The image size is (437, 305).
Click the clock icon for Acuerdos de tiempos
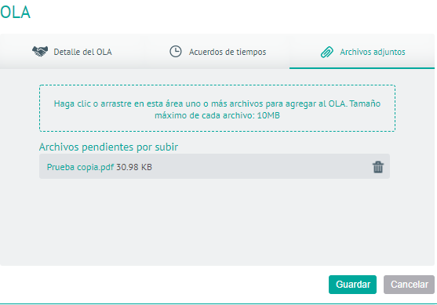[x=176, y=52]
